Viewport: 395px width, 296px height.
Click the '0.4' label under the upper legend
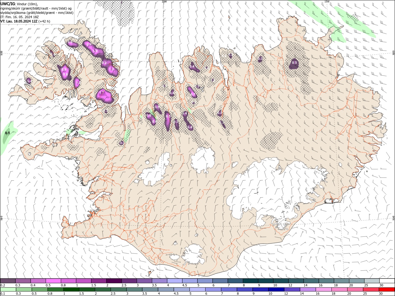(x=33, y=285)
